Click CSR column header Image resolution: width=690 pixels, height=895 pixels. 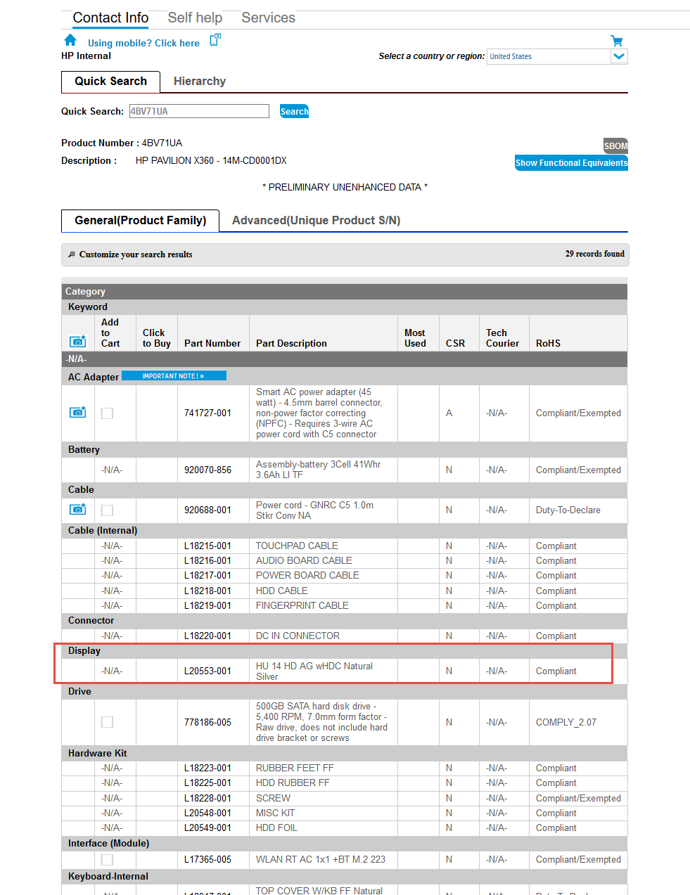click(455, 343)
